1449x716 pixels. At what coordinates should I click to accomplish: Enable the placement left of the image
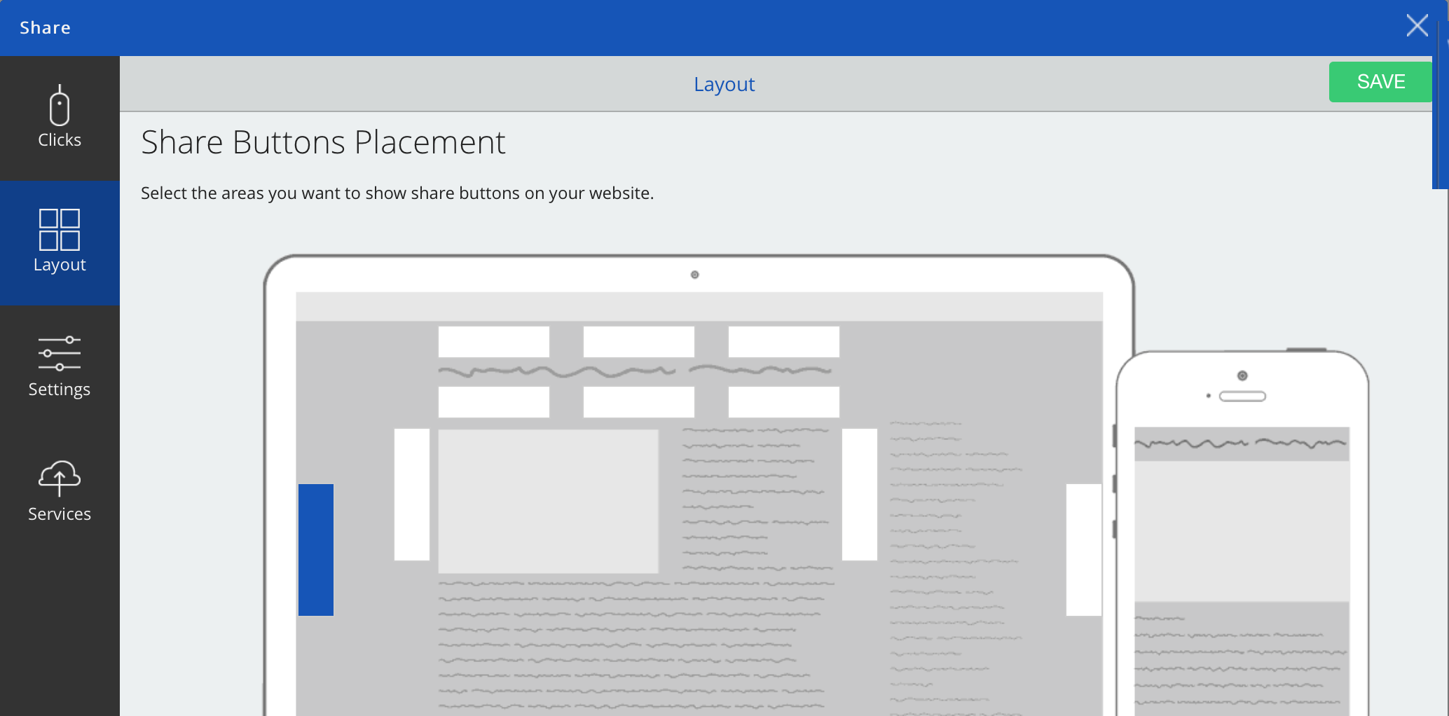pos(412,495)
